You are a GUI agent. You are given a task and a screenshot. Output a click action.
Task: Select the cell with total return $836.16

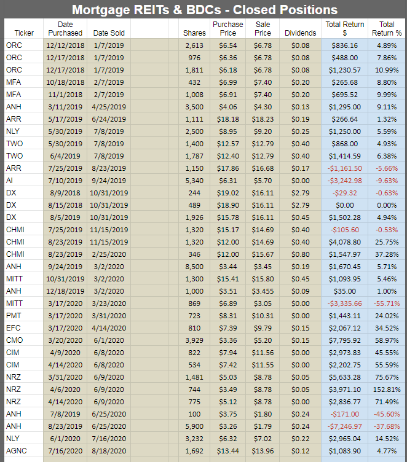(x=344, y=45)
